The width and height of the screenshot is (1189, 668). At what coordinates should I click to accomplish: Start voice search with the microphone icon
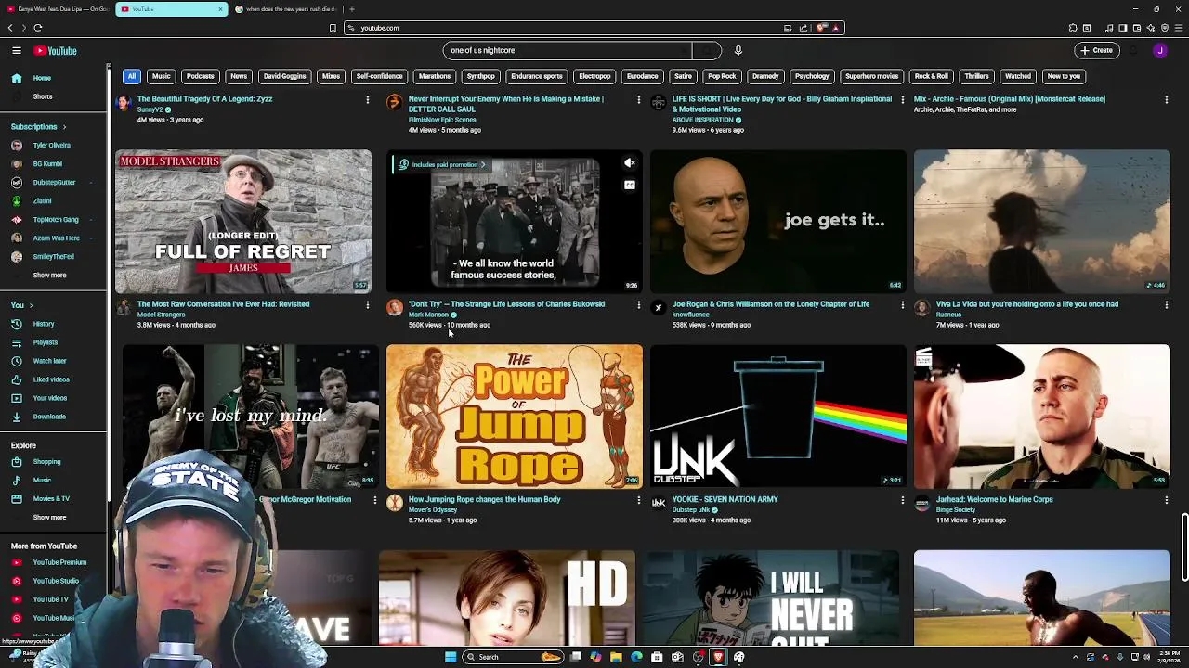point(738,50)
